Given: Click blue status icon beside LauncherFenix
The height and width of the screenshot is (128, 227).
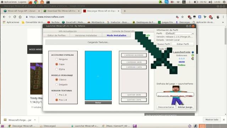Looking at the screenshot, I should click(193, 52).
